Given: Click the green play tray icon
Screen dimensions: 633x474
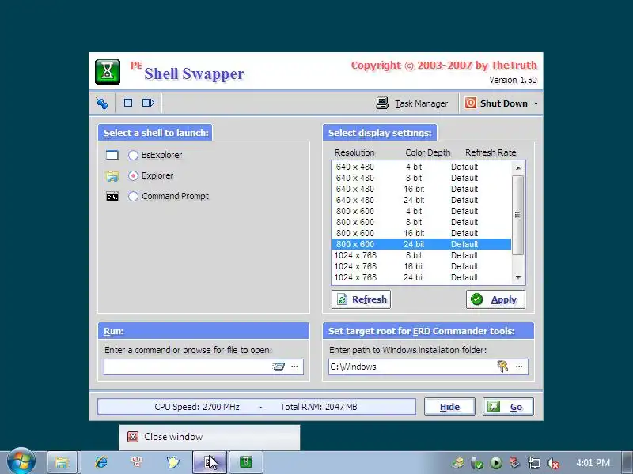Looking at the screenshot, I should point(496,463).
